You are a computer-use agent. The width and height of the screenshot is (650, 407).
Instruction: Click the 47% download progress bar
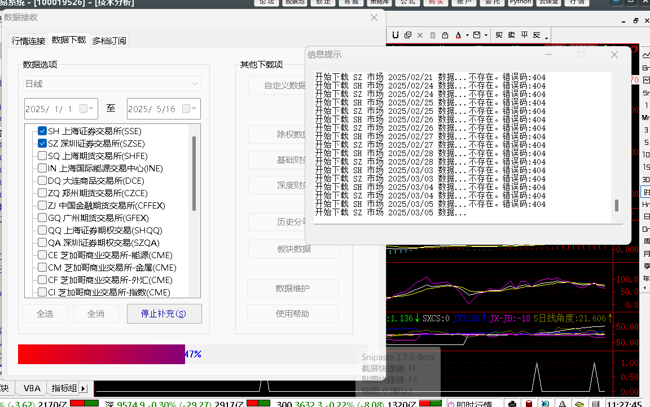click(x=192, y=354)
